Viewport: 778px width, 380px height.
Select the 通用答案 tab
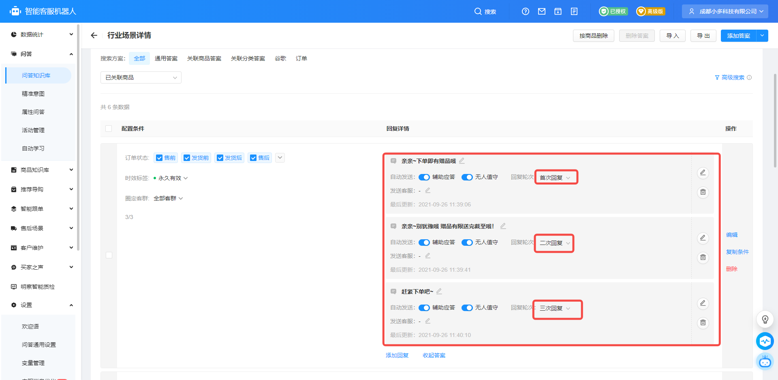[166, 58]
